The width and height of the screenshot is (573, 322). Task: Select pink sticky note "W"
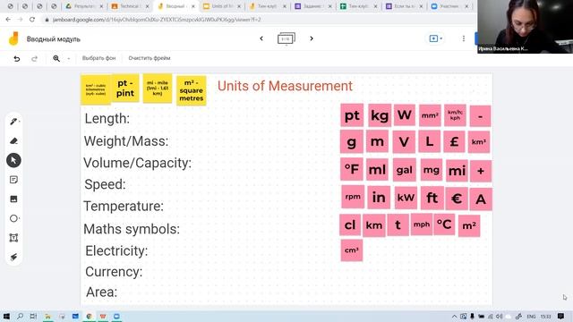404,115
